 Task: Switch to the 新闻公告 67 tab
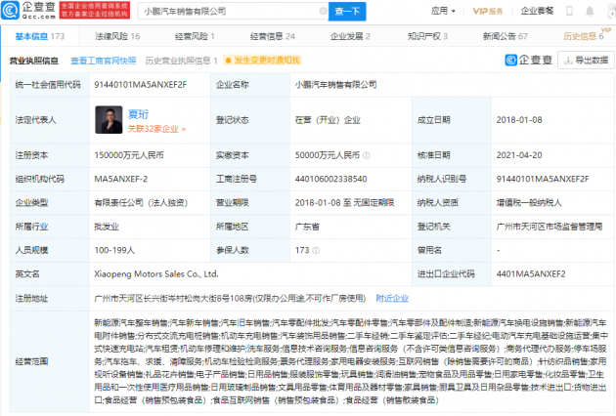(x=506, y=36)
